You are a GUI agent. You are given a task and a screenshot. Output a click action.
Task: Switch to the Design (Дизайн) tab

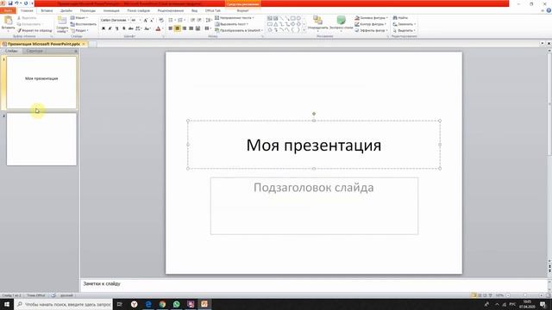click(x=66, y=11)
